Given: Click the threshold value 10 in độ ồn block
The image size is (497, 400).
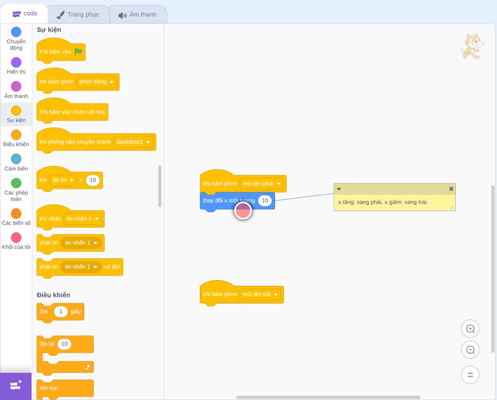Looking at the screenshot, I should [92, 180].
